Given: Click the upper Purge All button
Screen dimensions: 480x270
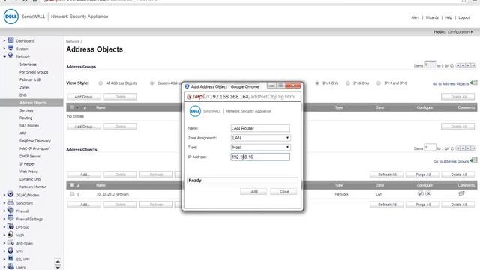Looking at the screenshot, I should point(423,175).
